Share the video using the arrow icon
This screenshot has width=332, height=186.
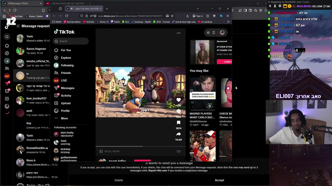point(178,134)
